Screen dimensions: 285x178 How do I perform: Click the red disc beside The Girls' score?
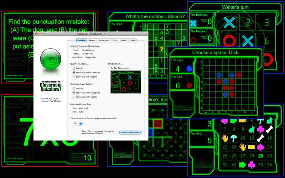(x=189, y=85)
